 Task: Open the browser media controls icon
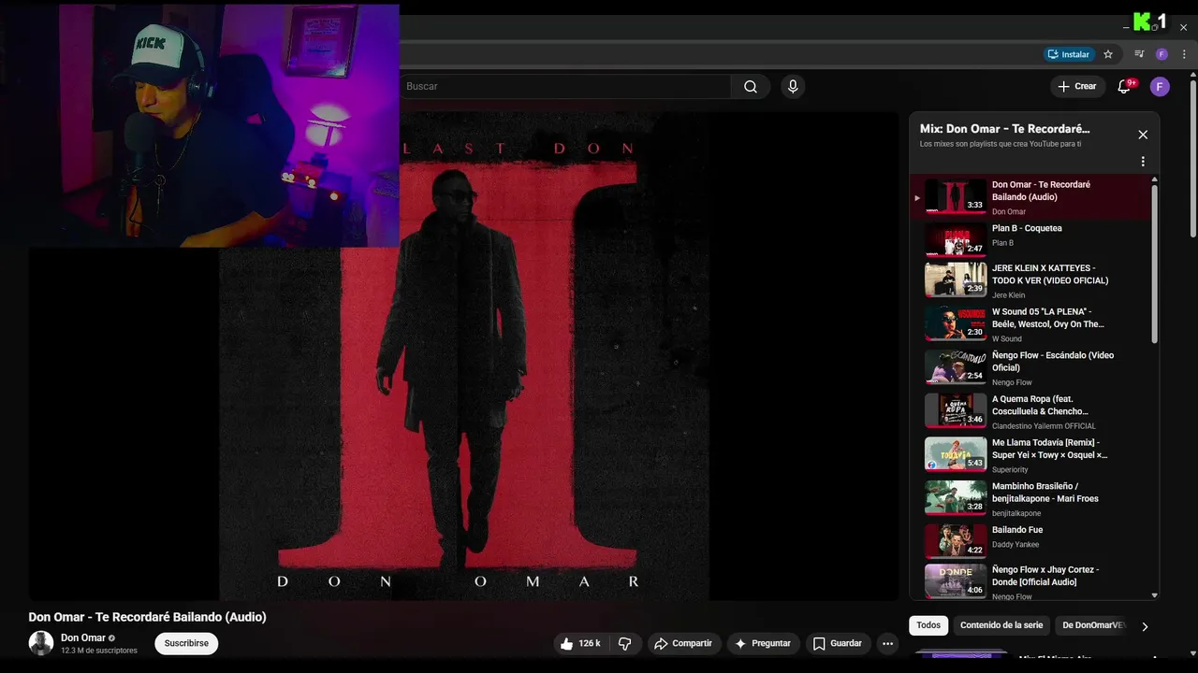pyautogui.click(x=1139, y=54)
